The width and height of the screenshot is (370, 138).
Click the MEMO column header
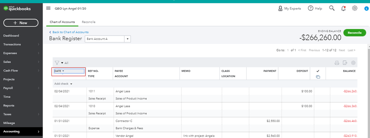[x=186, y=71]
